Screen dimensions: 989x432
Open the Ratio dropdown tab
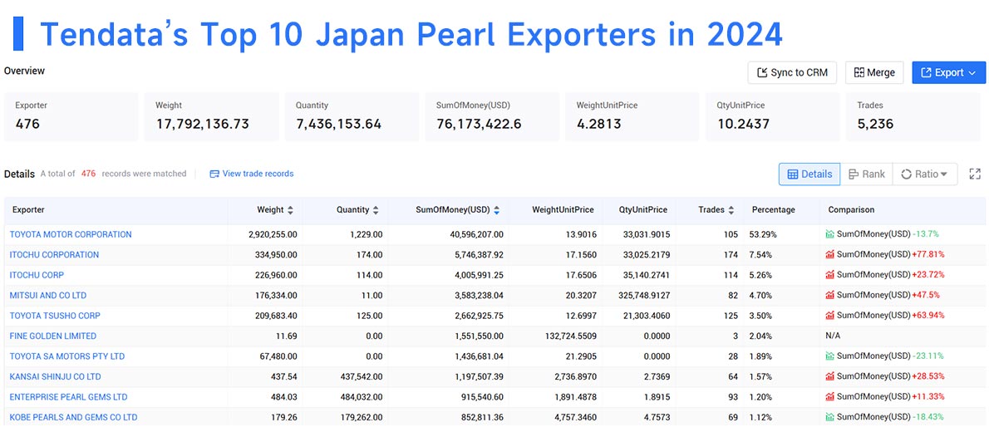(x=925, y=174)
